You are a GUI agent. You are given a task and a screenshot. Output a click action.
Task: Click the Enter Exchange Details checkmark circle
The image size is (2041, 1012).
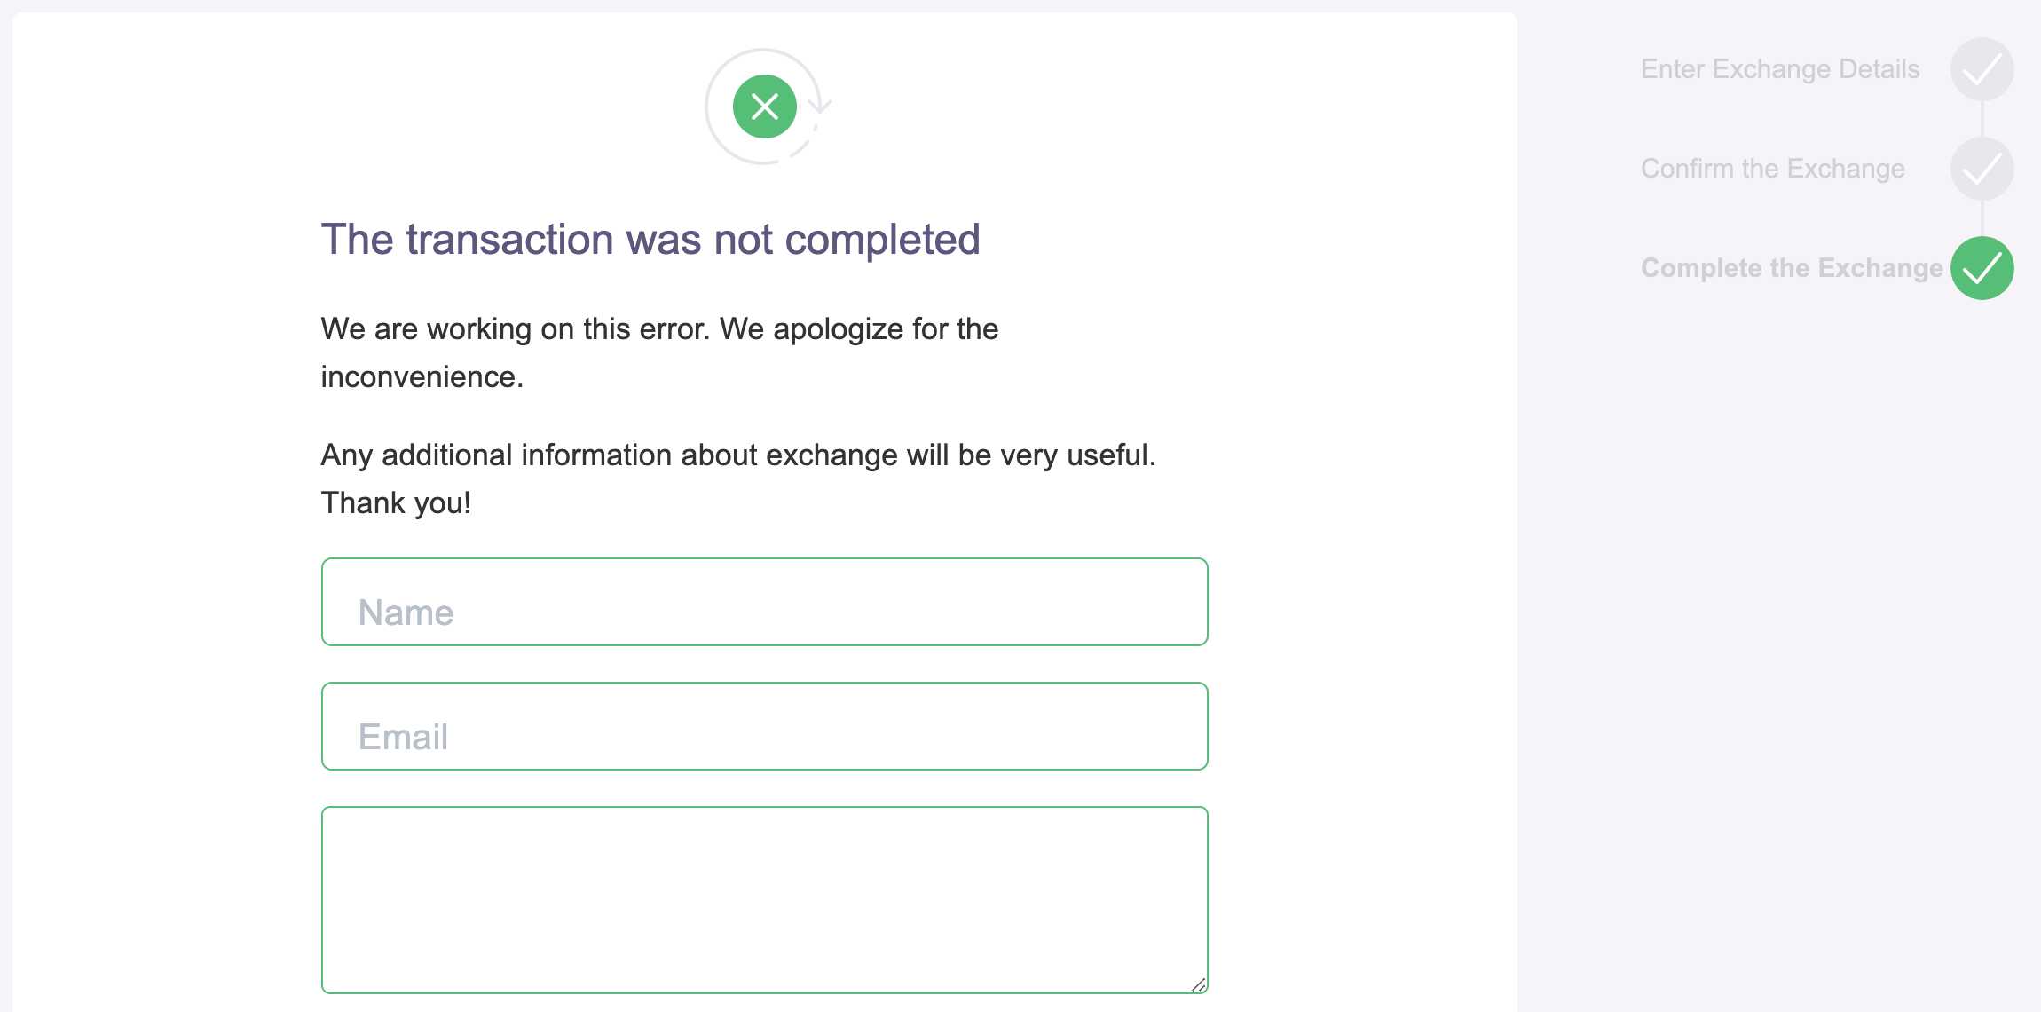(x=1982, y=69)
